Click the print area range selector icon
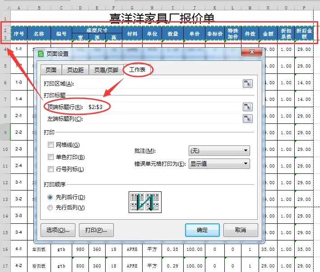 click(248, 83)
